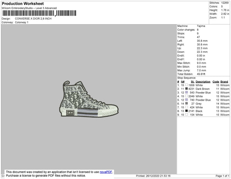Image resolution: width=231 pixels, height=179 pixels.
Task: Click the Up value '22.3 mm'
Action: coord(202,48)
